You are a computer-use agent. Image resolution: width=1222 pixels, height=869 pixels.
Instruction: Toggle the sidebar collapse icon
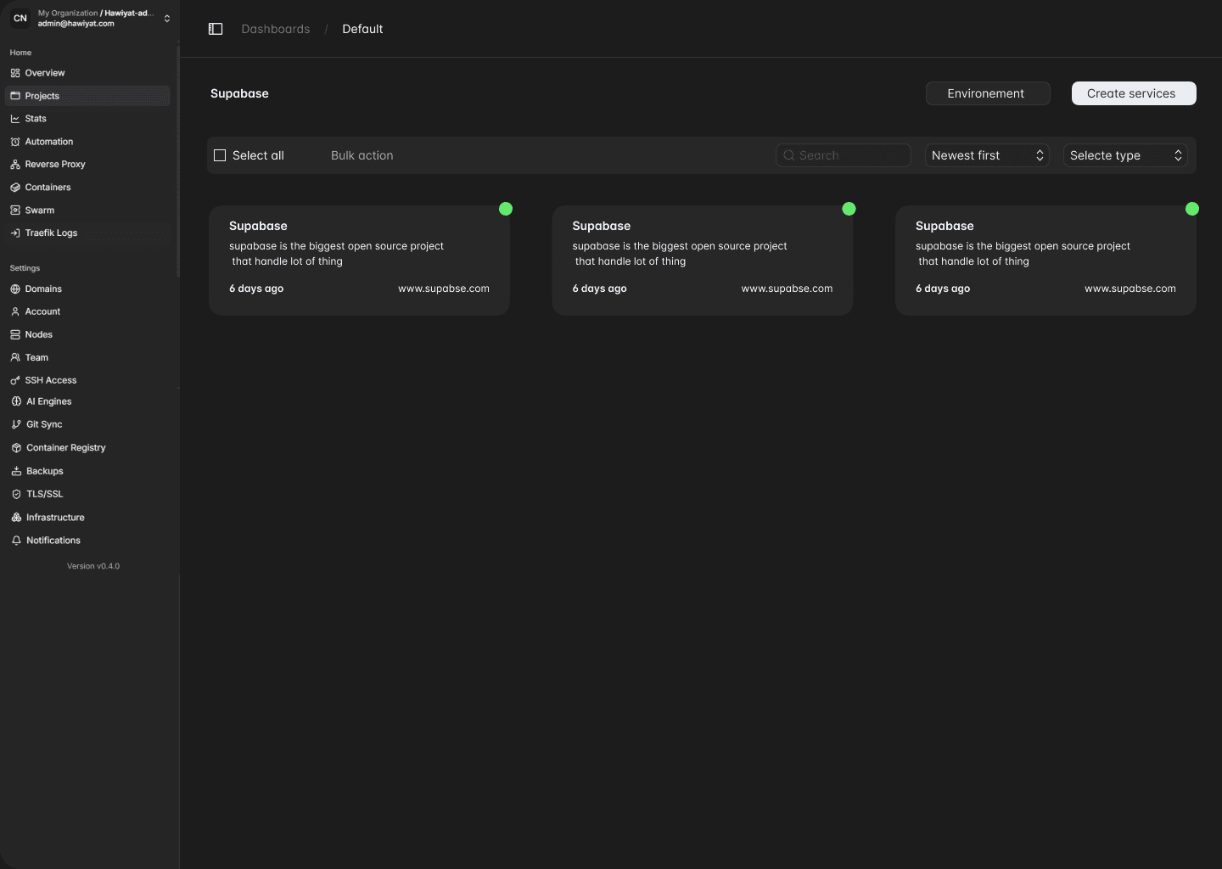[216, 29]
